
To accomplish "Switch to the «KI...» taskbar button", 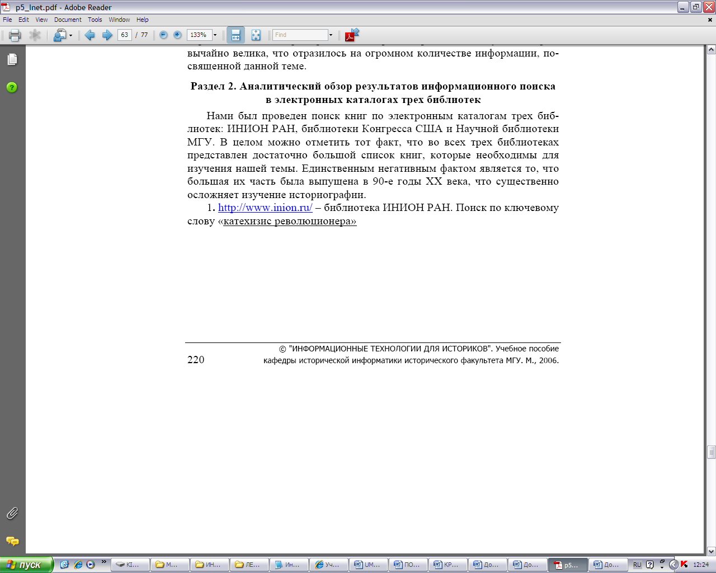I will click(130, 565).
